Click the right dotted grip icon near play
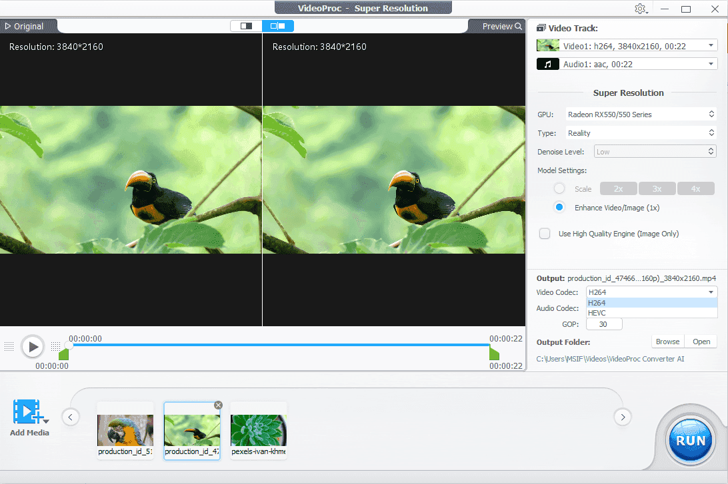The width and height of the screenshot is (728, 484). tap(55, 346)
